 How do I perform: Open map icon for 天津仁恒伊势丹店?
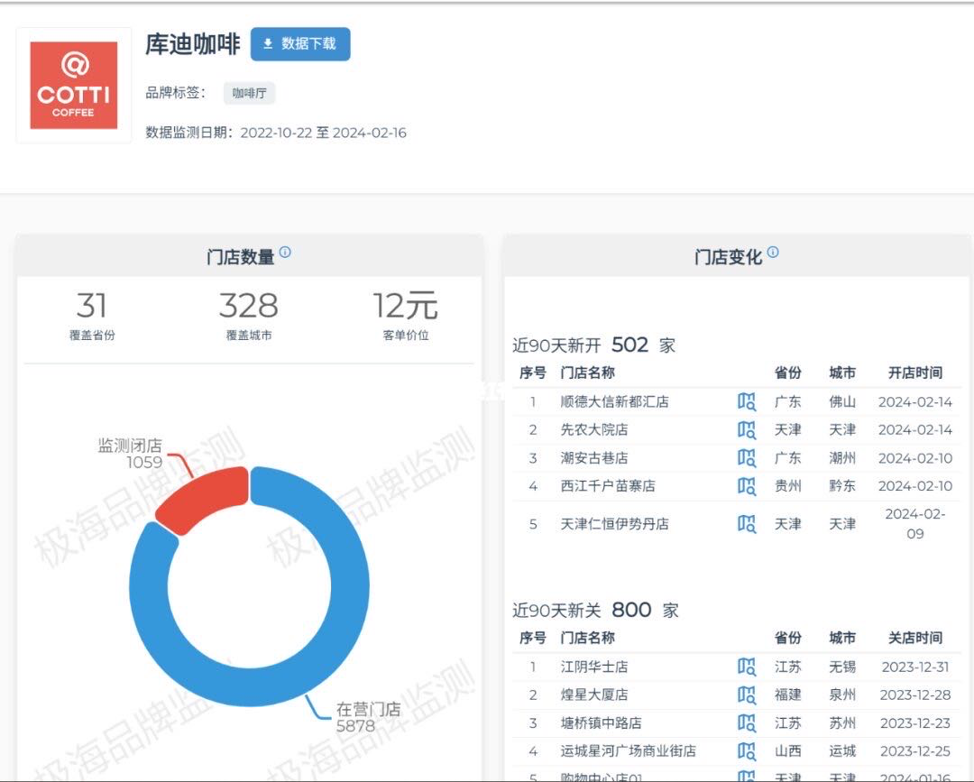click(x=747, y=523)
